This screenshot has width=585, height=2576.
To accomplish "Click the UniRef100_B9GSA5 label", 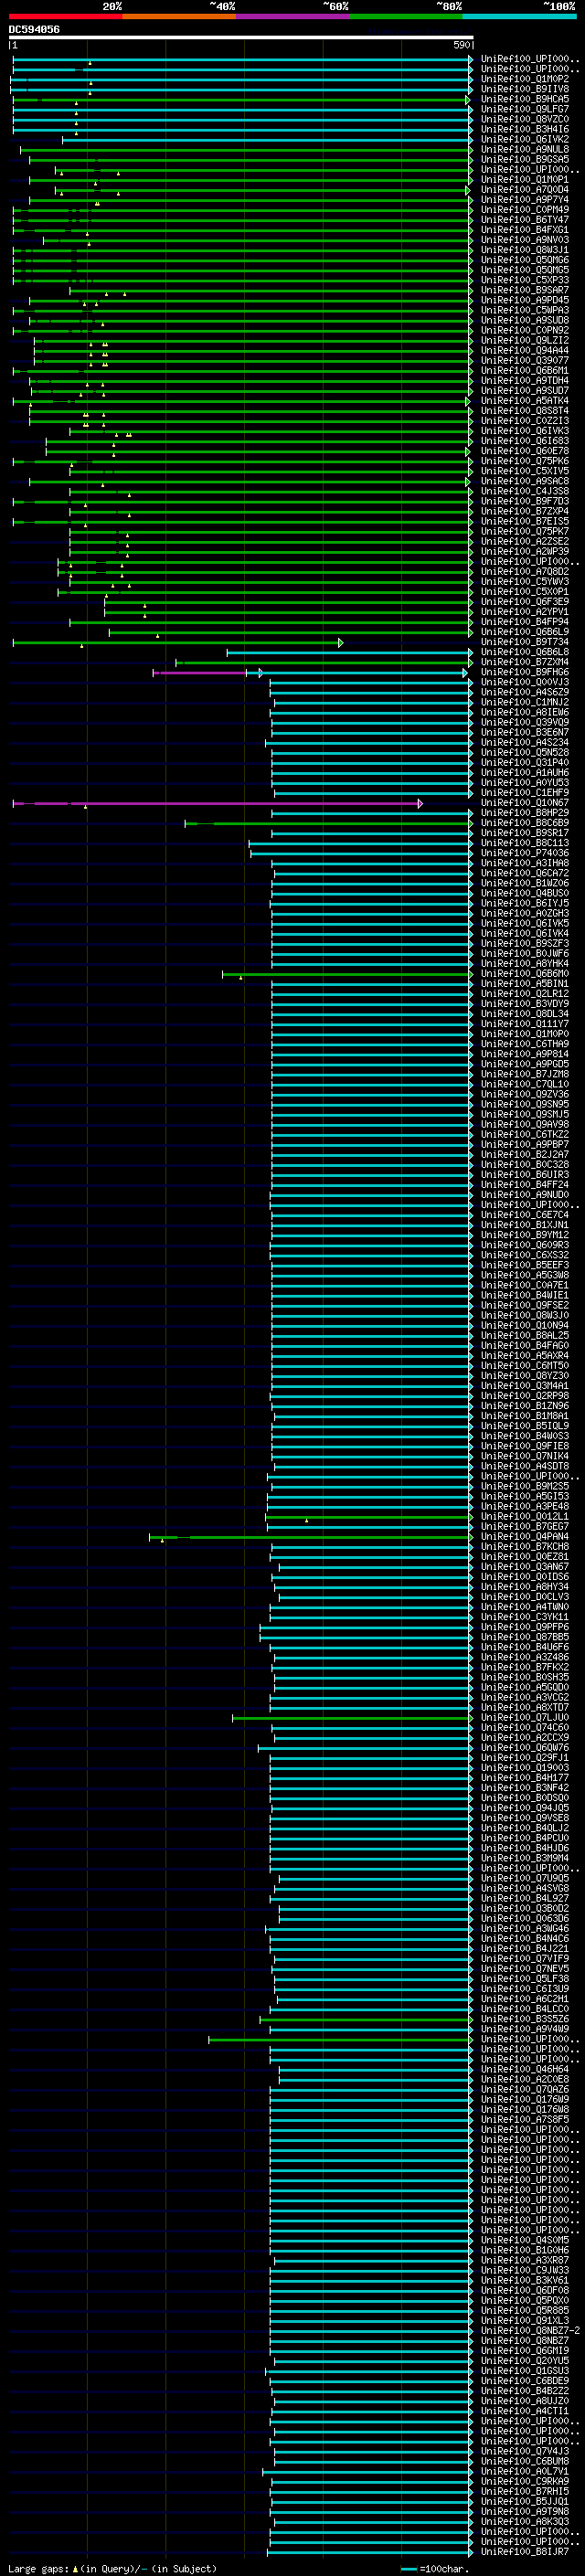I will click(x=524, y=159).
